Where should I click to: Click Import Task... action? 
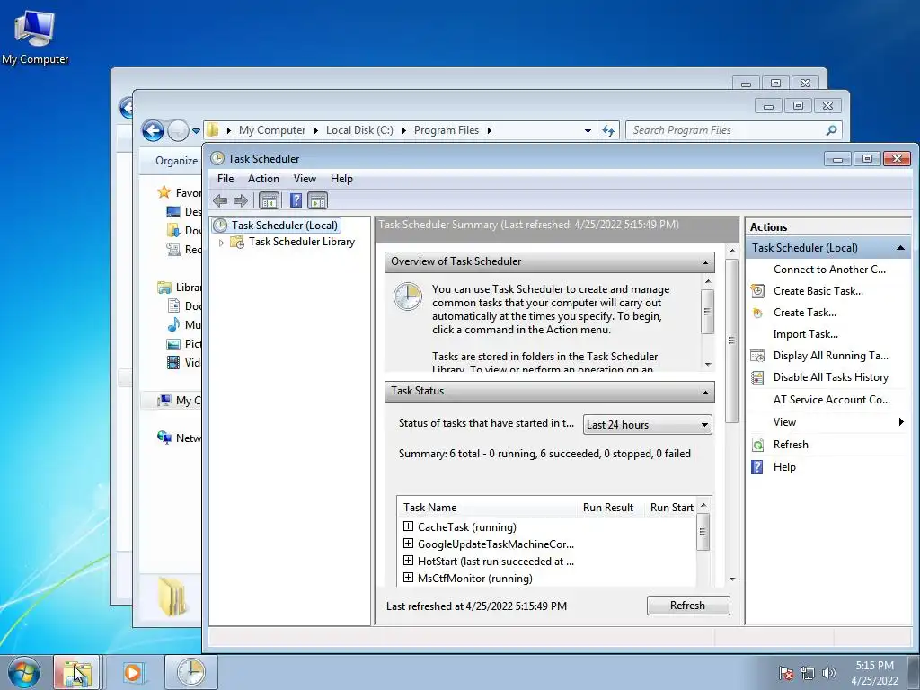coord(805,334)
